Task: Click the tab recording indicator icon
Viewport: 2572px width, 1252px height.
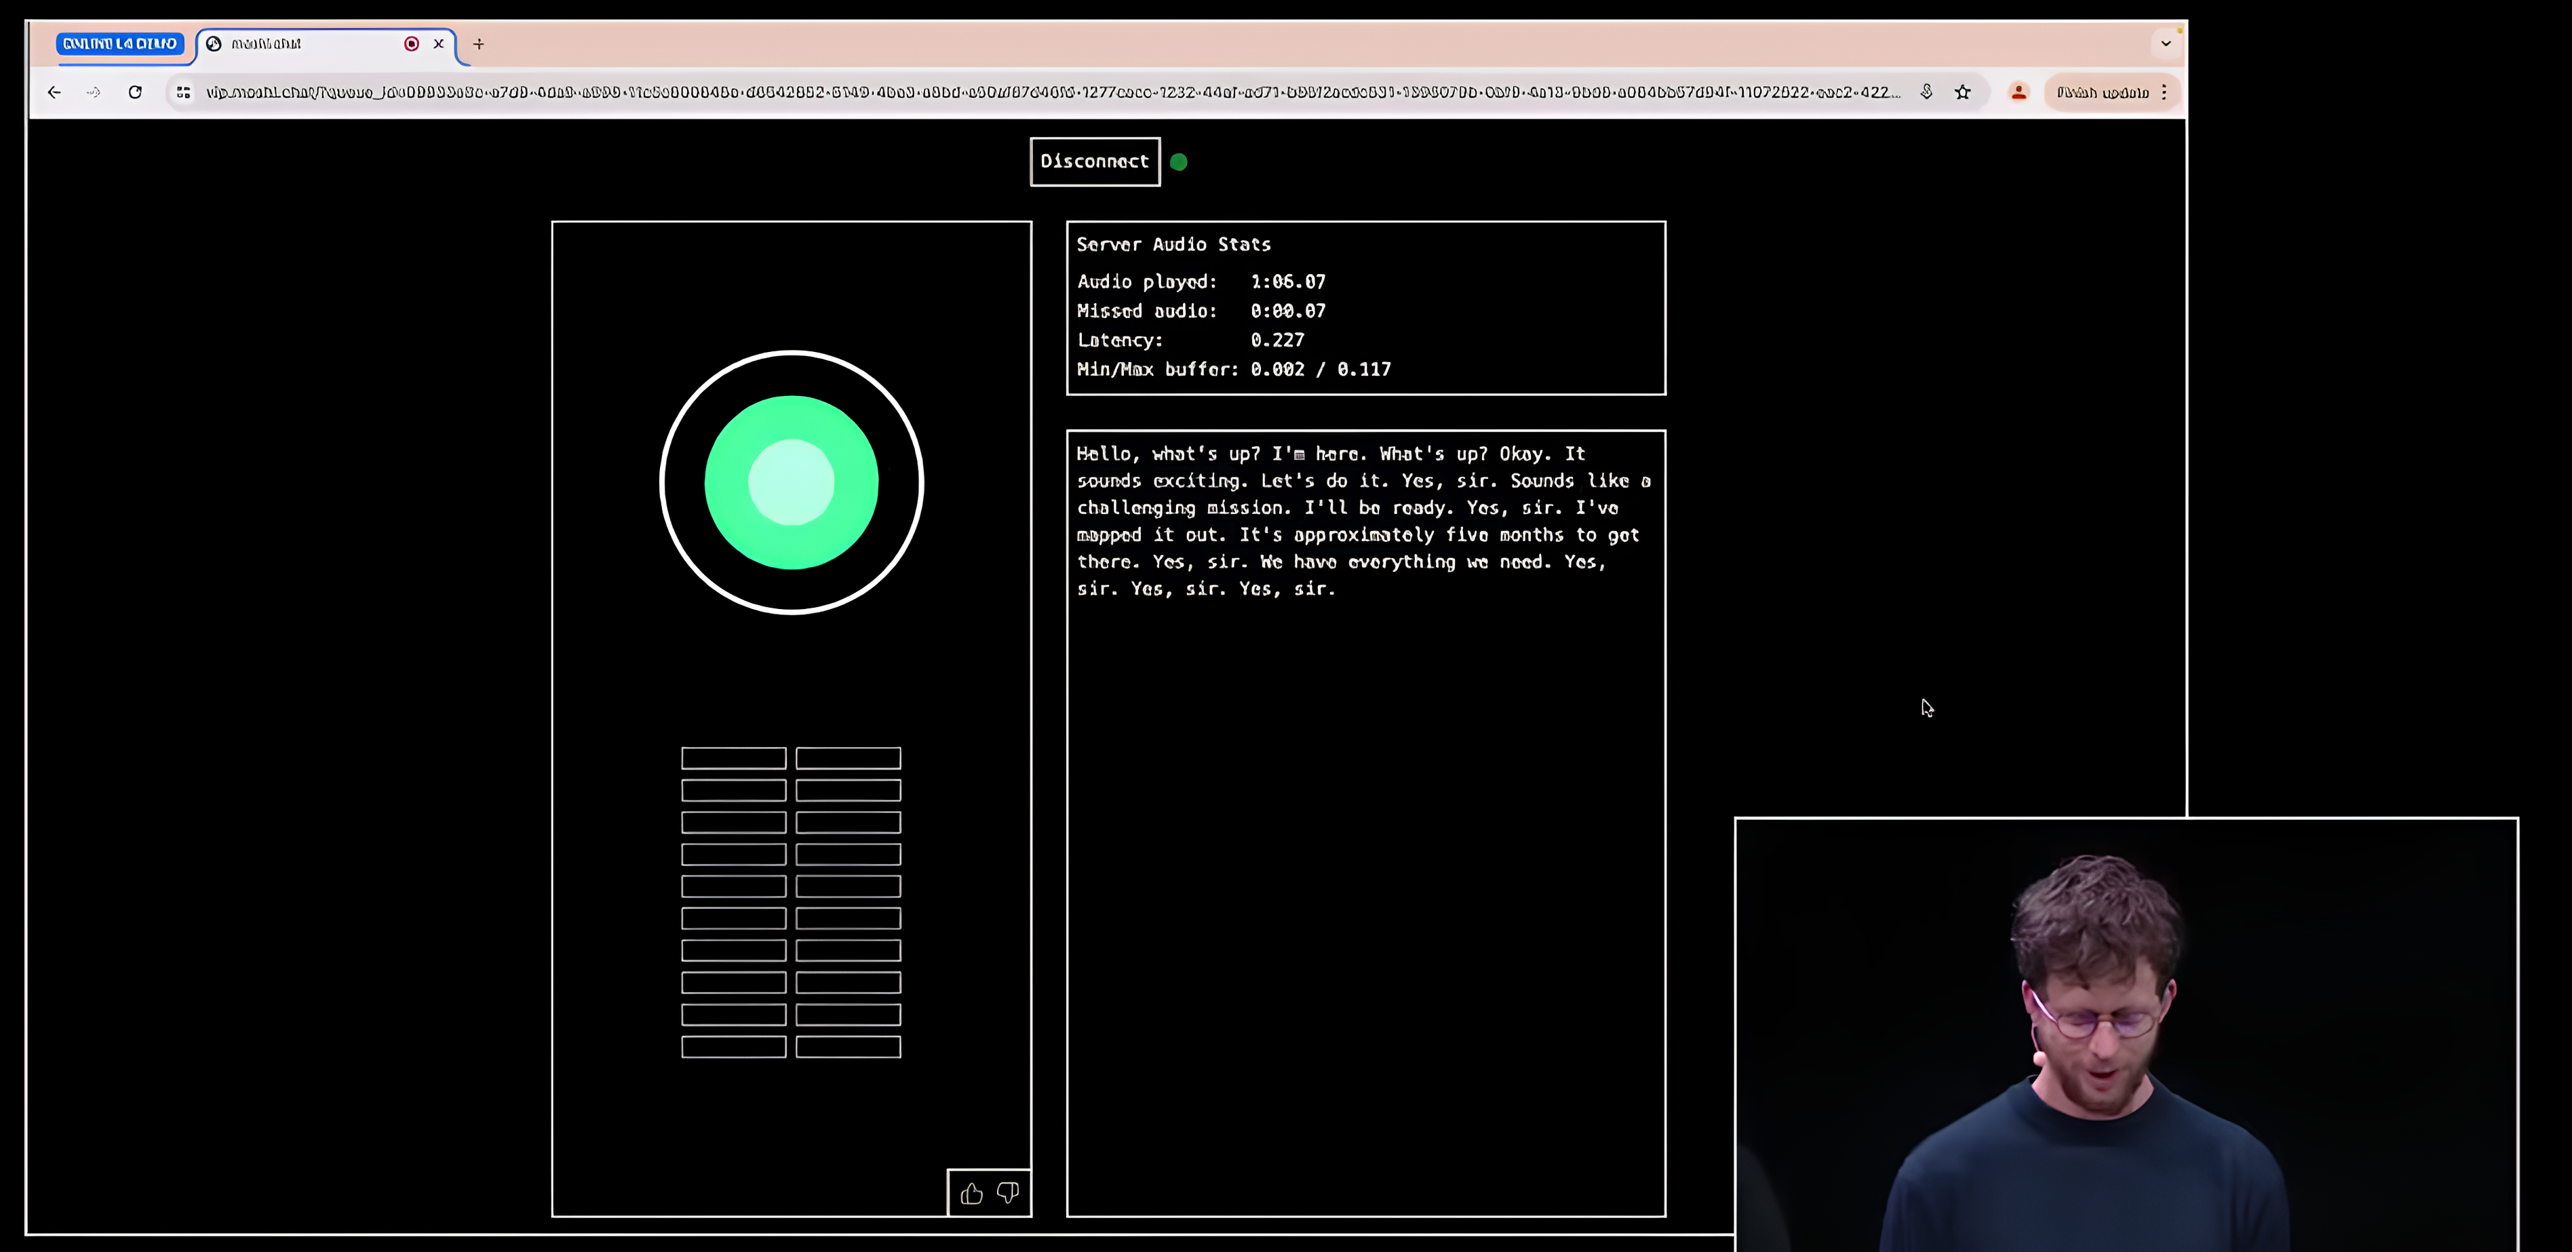Action: (411, 44)
